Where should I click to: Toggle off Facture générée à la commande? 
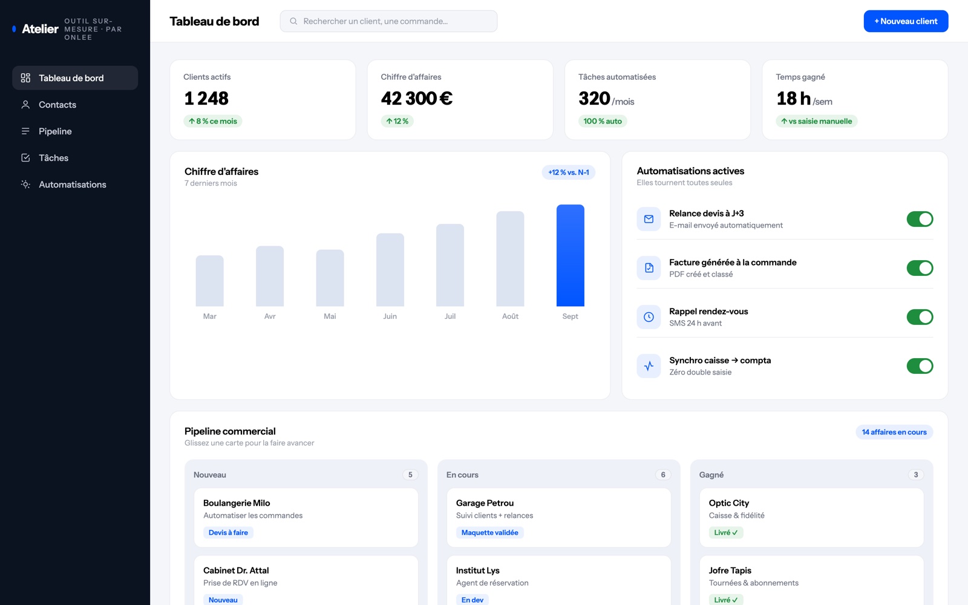click(x=920, y=268)
